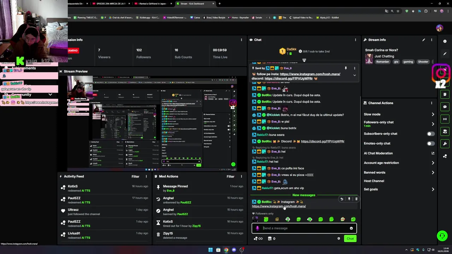Viewport: 452px width, 254px height.
Task: Reply to the BotRix message with arrow icon
Action: (x=341, y=199)
